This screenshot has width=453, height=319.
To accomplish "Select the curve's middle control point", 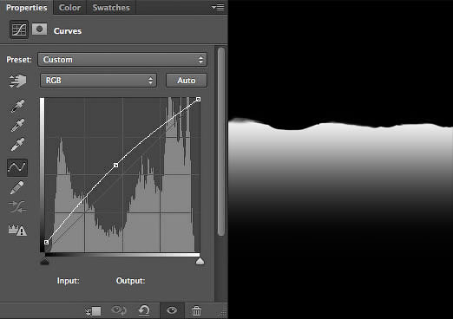I will click(115, 166).
